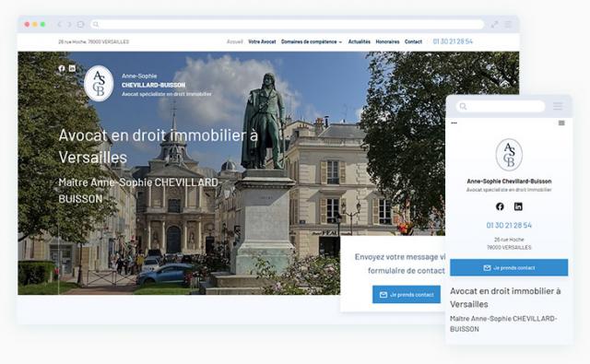Call the 01 30 21 28 54 header link
Viewport: 590px width, 364px height.
[x=453, y=41]
